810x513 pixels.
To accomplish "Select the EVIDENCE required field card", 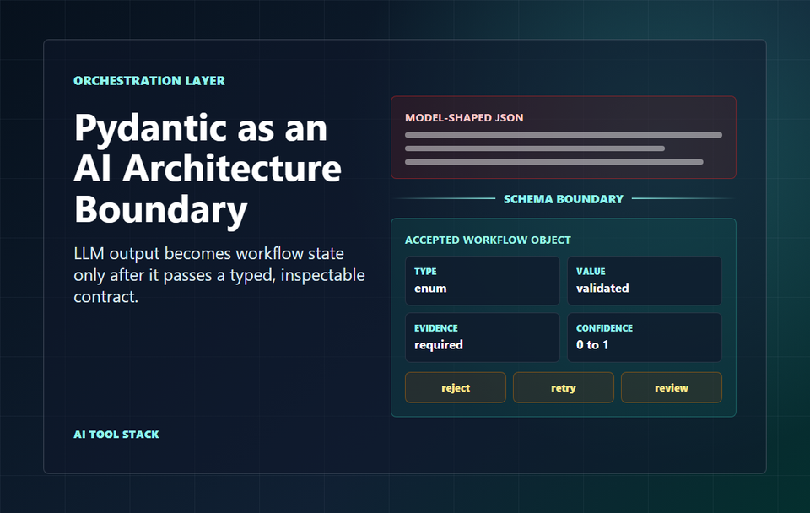I will (x=482, y=337).
